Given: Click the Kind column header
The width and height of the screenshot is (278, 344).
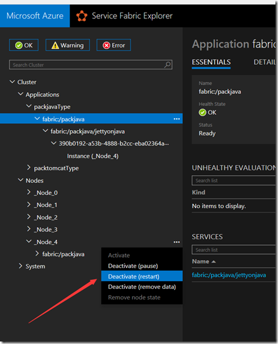Looking at the screenshot, I should click(199, 192).
